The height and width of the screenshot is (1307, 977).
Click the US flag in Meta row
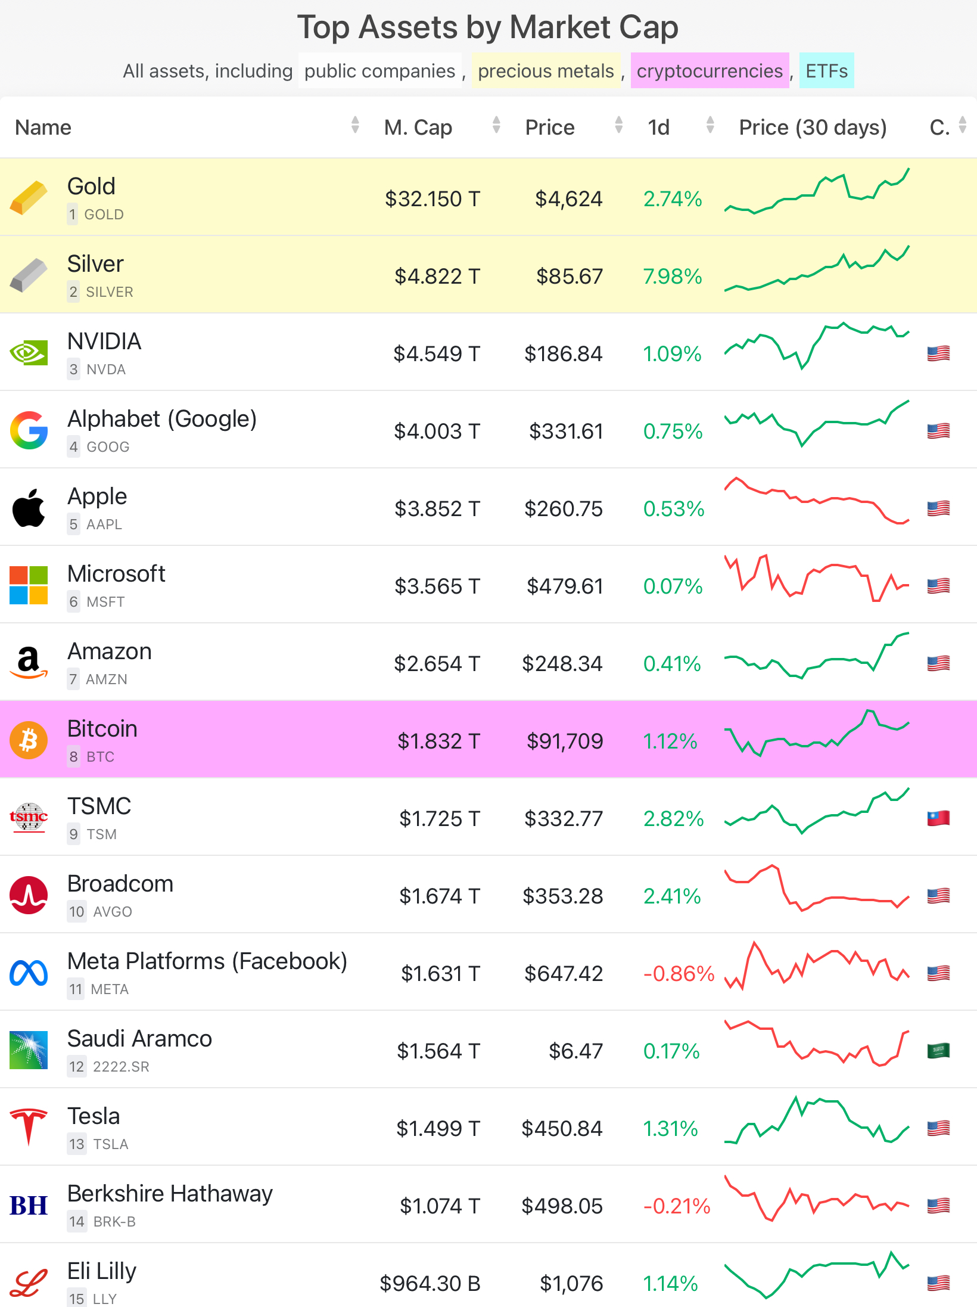click(x=938, y=973)
